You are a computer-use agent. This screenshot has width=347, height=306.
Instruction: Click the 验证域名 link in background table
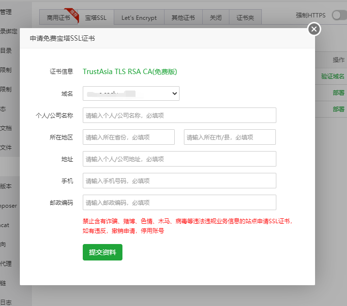(x=332, y=76)
